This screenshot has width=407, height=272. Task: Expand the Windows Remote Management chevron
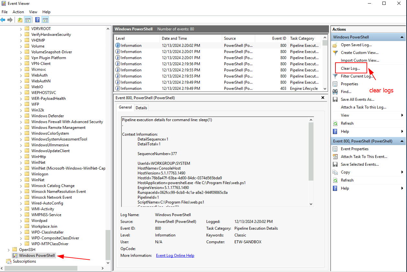point(21,128)
